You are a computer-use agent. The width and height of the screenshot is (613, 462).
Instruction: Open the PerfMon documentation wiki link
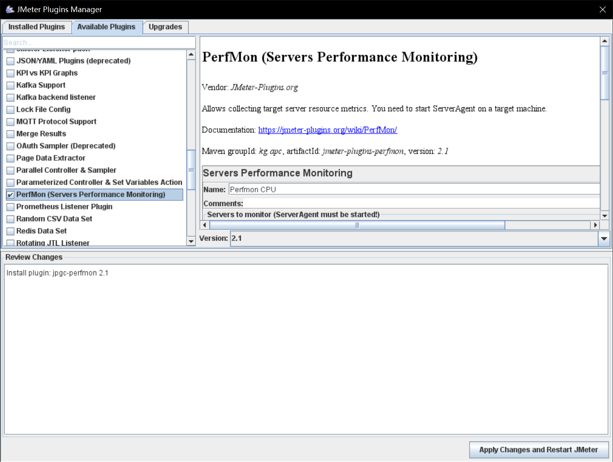coord(328,130)
